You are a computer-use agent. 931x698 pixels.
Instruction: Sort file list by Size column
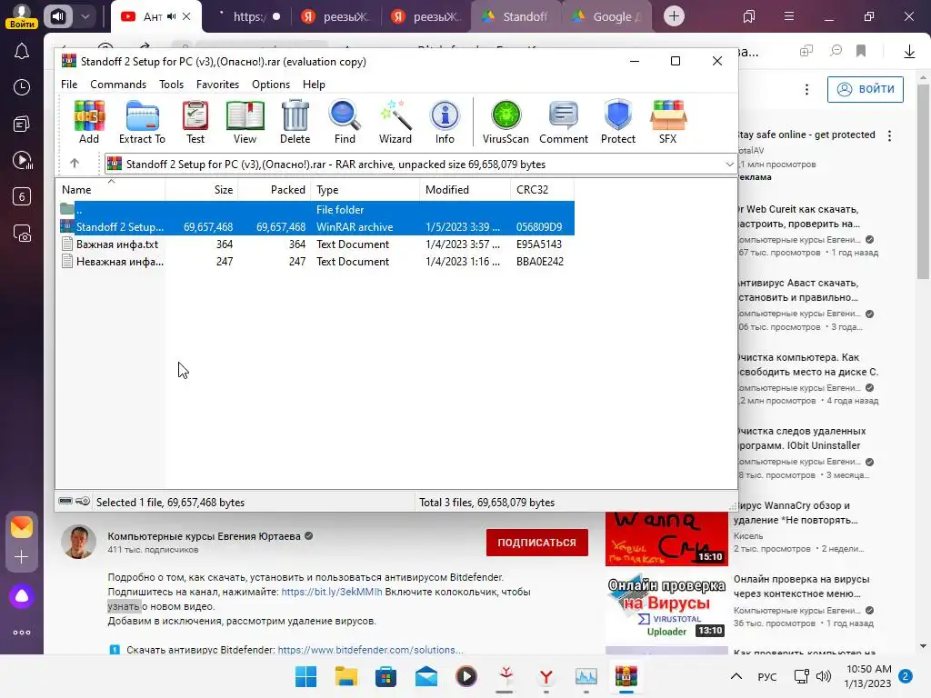click(202, 190)
